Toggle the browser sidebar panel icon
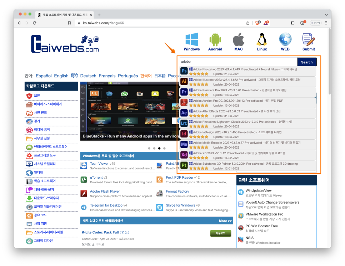345x266 pixels. tap(292, 23)
